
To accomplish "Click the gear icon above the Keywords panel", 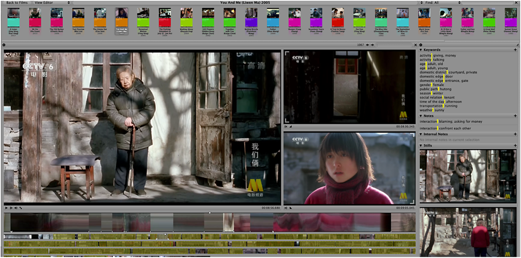I will [421, 45].
